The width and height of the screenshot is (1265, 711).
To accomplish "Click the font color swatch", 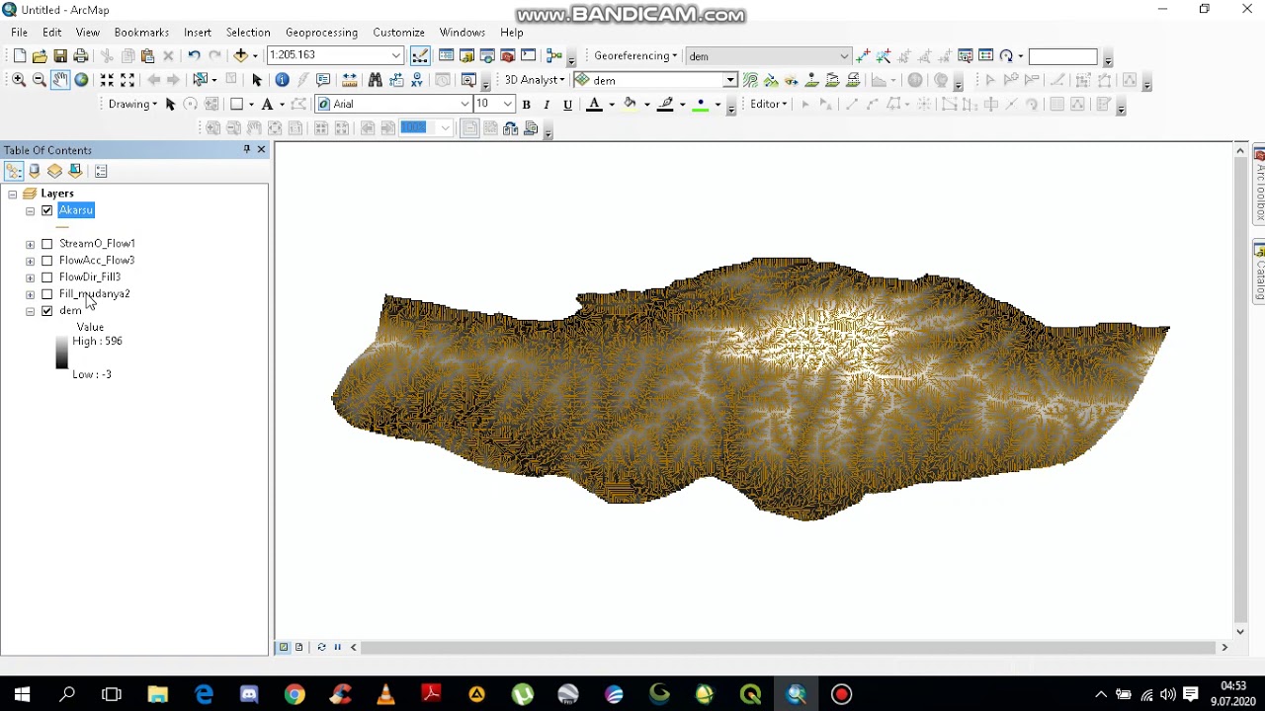I will [594, 105].
